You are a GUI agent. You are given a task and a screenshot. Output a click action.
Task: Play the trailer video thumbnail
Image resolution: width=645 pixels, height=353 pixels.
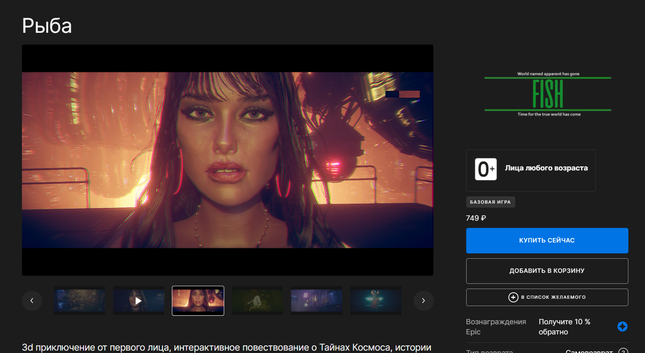tap(139, 301)
